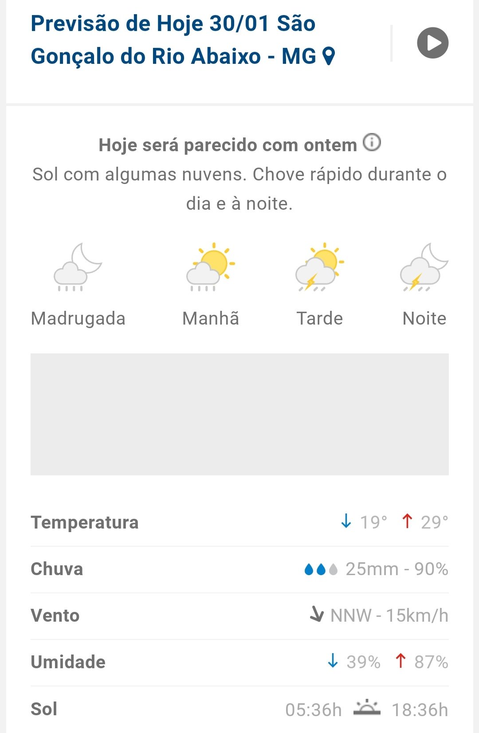Screen dimensions: 479x733
Task: Select the Noite night thunderstorm icon
Action: click(424, 267)
